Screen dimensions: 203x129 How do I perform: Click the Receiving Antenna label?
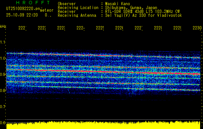(x=77, y=15)
